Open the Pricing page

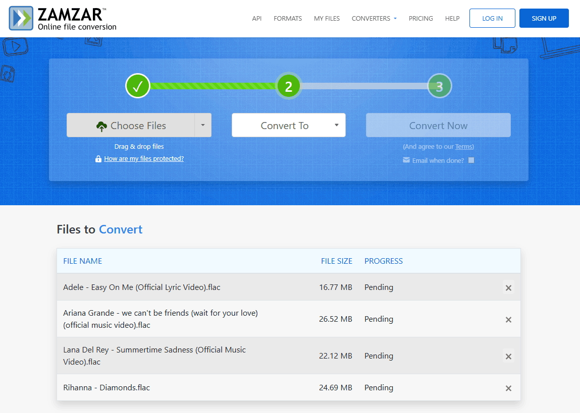(x=420, y=19)
